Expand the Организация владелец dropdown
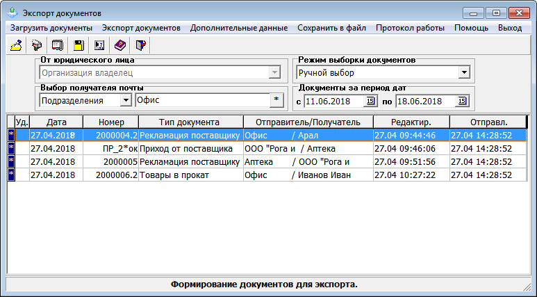The width and height of the screenshot is (537, 297). (274, 73)
